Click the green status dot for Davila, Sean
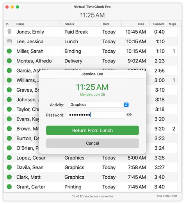This screenshot has width=185, height=204. tap(9, 167)
